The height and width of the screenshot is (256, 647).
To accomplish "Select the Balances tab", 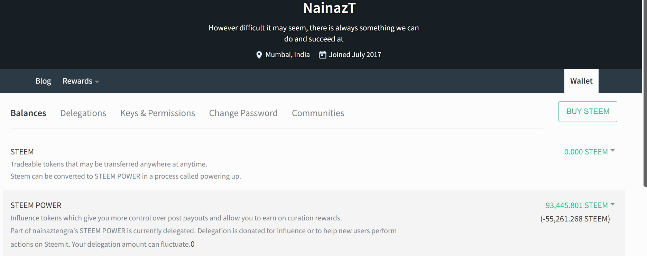I will pyautogui.click(x=28, y=113).
